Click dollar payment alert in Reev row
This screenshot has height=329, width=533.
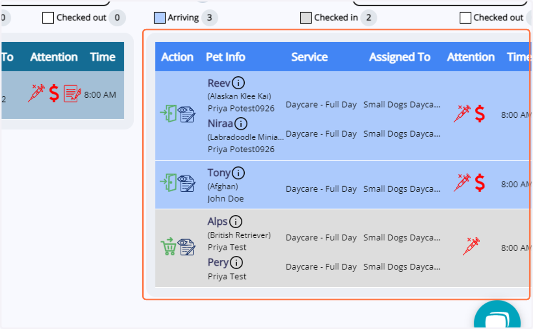click(480, 114)
